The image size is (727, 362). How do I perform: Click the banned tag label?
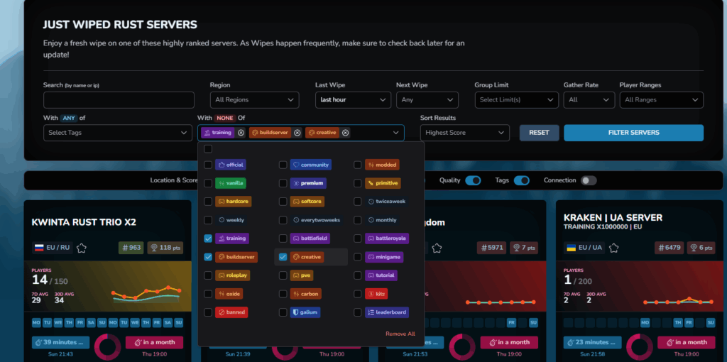231,312
